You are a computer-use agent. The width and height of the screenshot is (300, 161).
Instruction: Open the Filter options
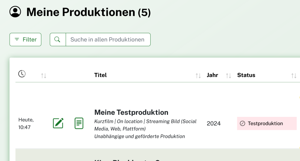[25, 40]
